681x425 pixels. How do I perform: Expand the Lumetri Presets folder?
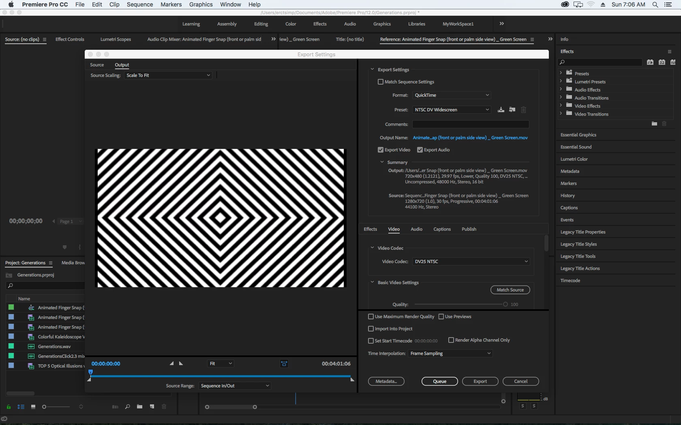(x=561, y=81)
